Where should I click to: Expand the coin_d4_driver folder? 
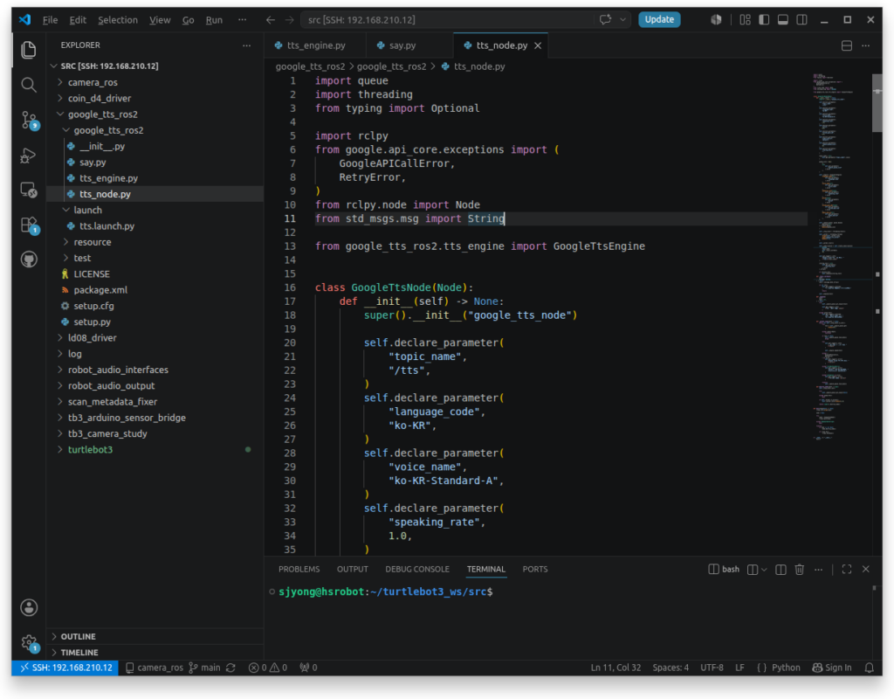coord(60,98)
